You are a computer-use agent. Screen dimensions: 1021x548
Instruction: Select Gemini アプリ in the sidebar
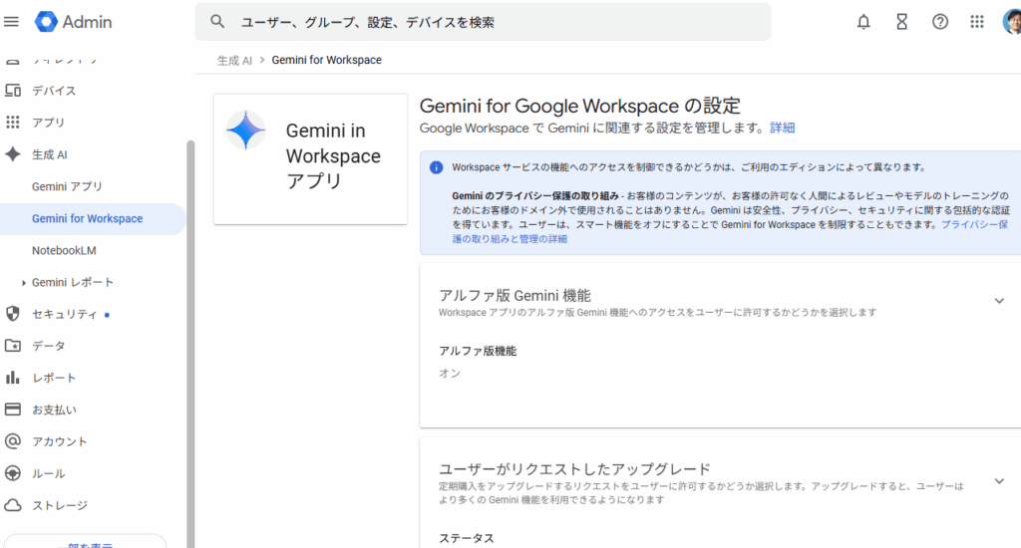67,186
